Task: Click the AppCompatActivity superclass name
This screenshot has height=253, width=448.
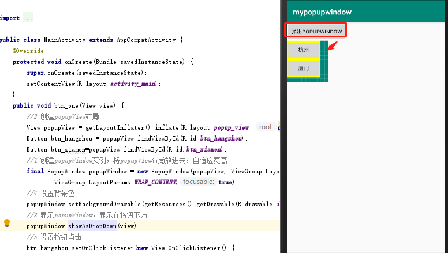Action: pyautogui.click(x=146, y=40)
